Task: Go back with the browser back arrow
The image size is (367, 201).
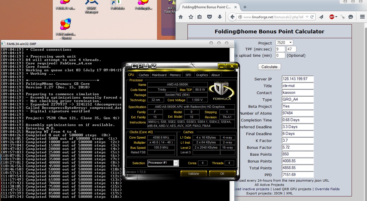Action: pyautogui.click(x=232, y=17)
